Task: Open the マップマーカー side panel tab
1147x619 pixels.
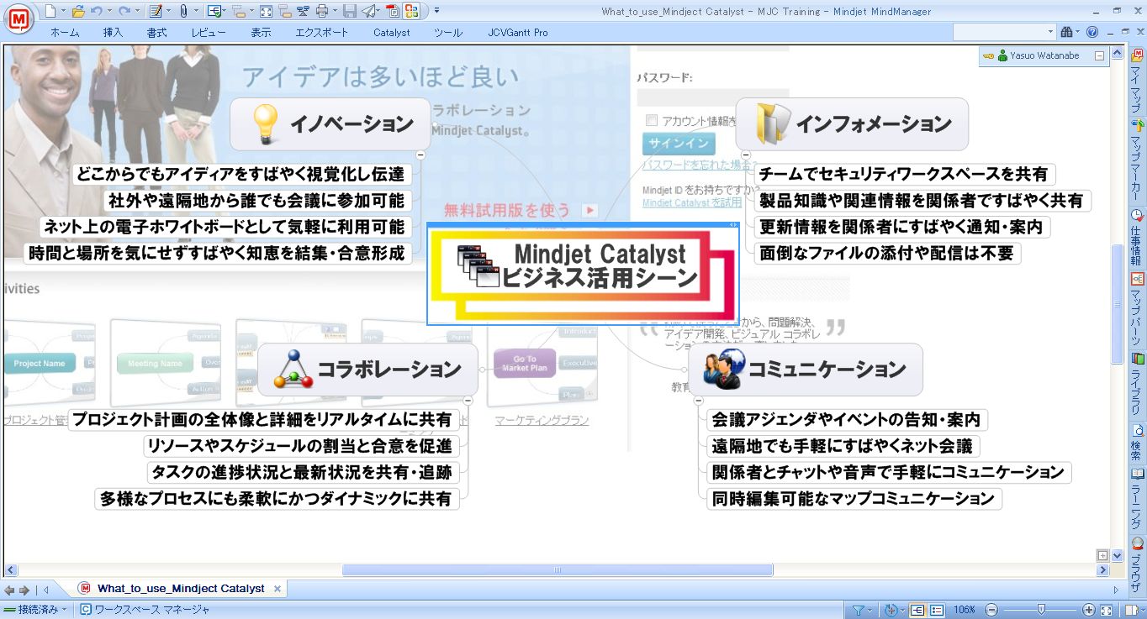Action: click(x=1136, y=159)
